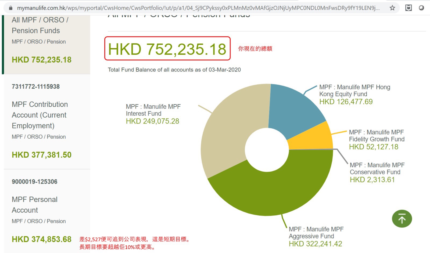Click the green scroll-to-top arrow button
The width and height of the screenshot is (430, 253).
402,219
